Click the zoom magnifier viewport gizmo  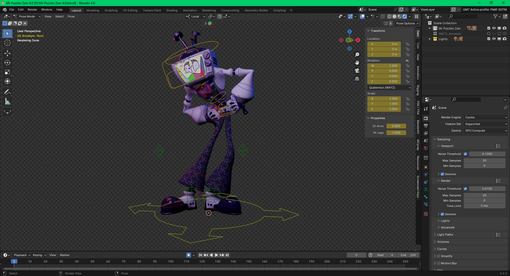[357, 55]
